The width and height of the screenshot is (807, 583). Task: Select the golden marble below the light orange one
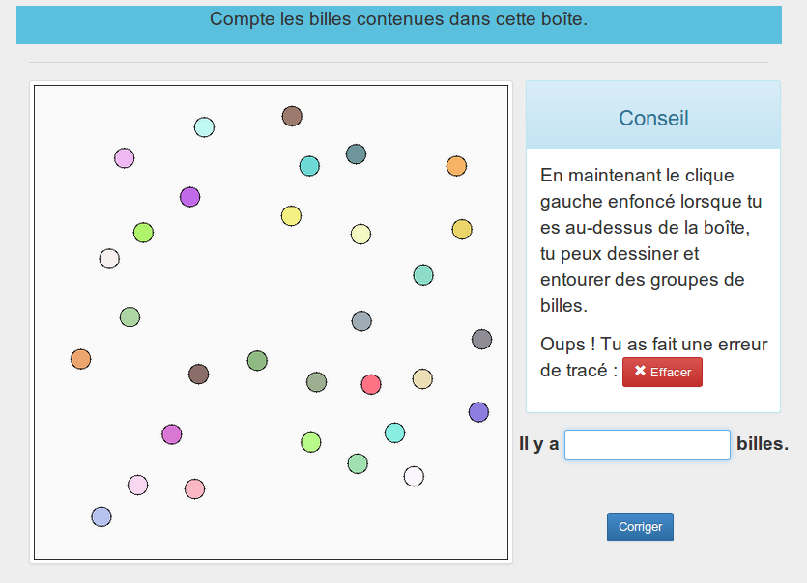pyautogui.click(x=462, y=229)
